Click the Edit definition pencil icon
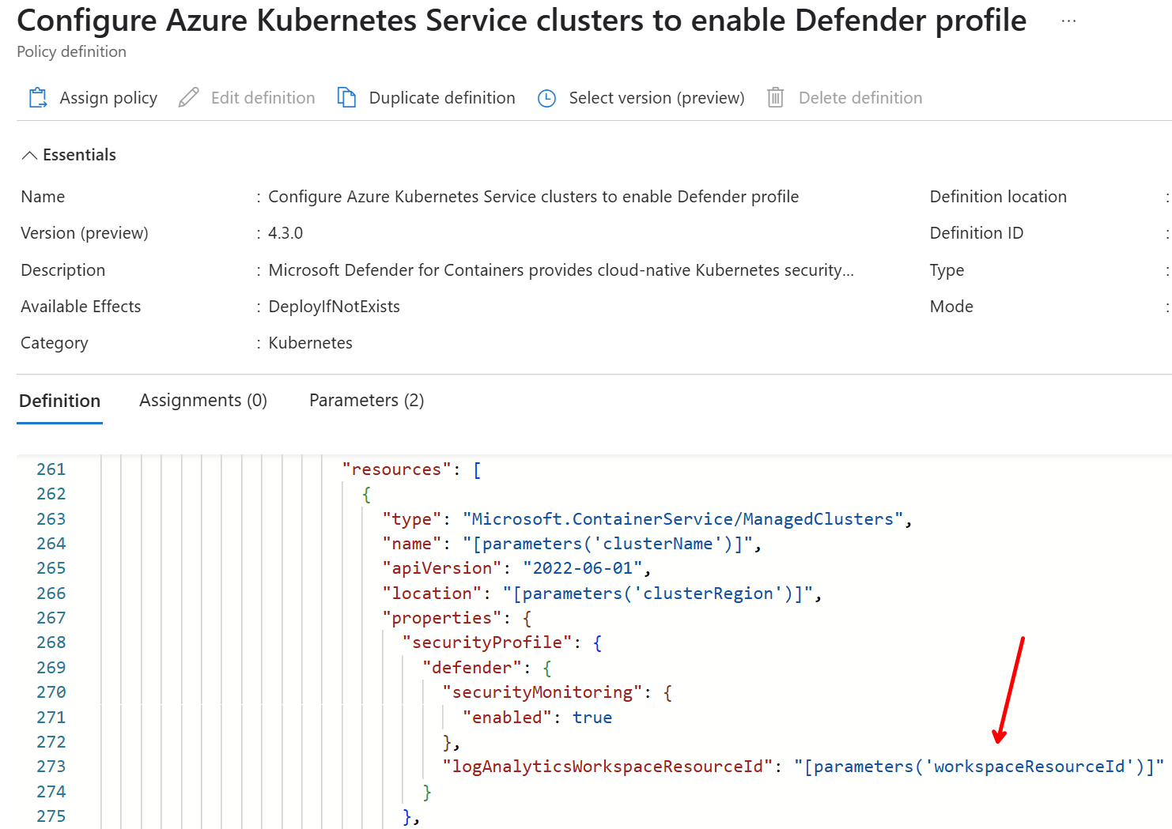 point(188,98)
